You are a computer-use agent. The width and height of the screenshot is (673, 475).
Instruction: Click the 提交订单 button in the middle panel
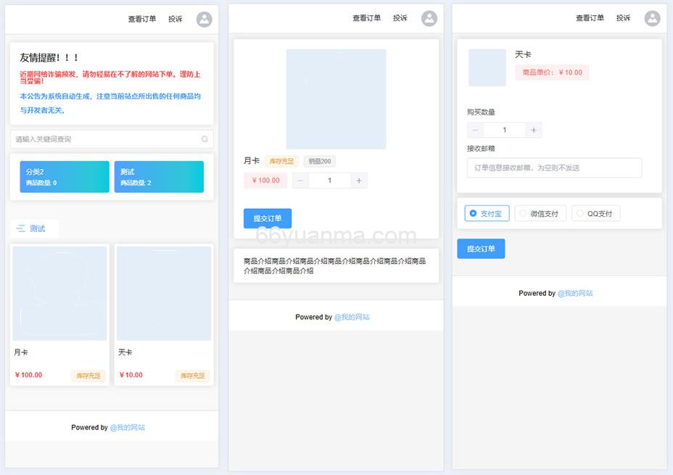click(x=268, y=218)
